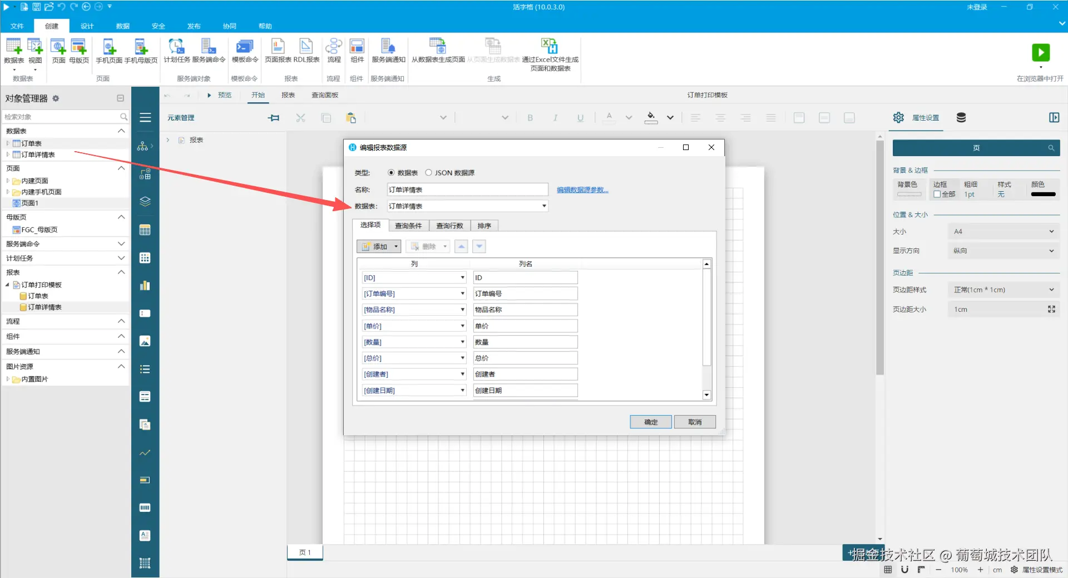Open the 编辑数据源参数... link

pos(582,190)
